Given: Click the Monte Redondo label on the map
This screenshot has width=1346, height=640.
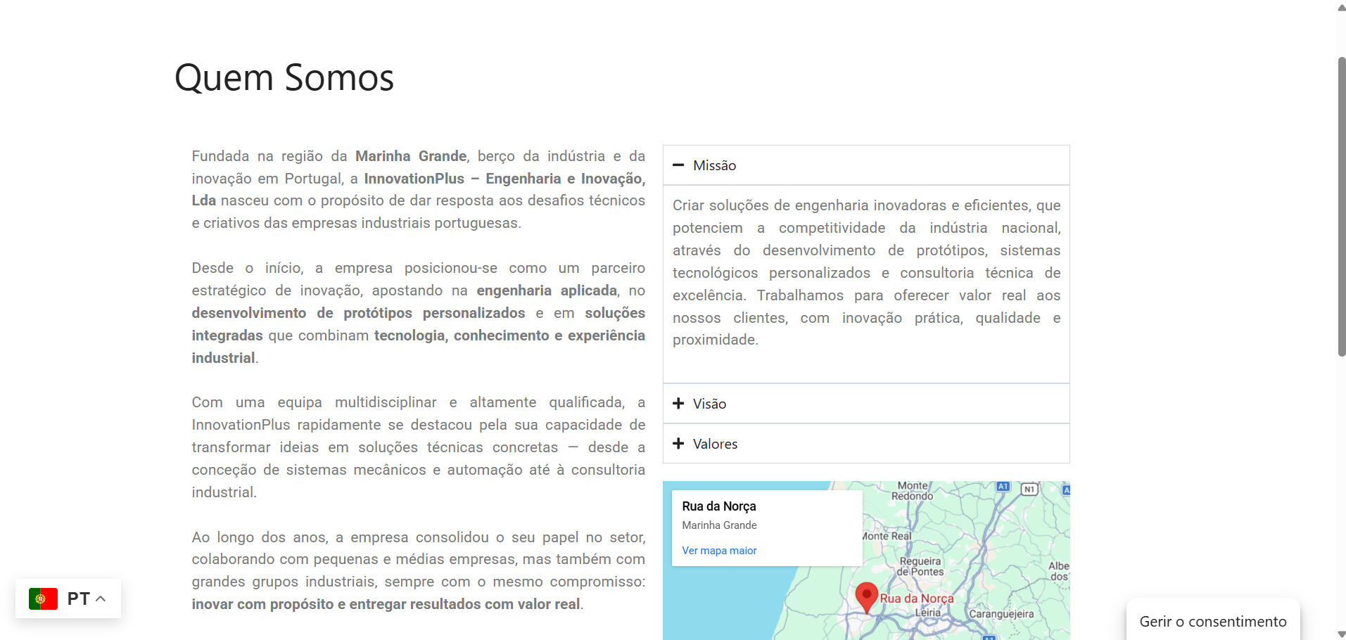Looking at the screenshot, I should pos(913,491).
